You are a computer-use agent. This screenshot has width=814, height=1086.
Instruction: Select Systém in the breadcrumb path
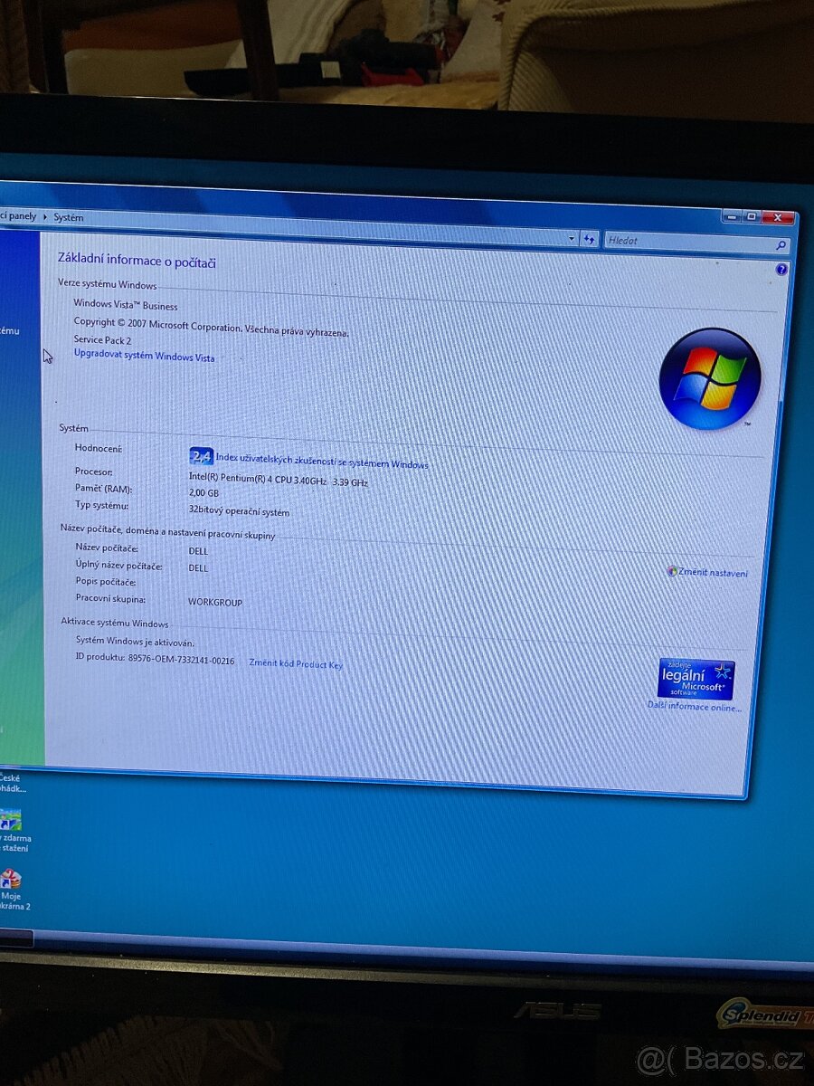tap(68, 217)
